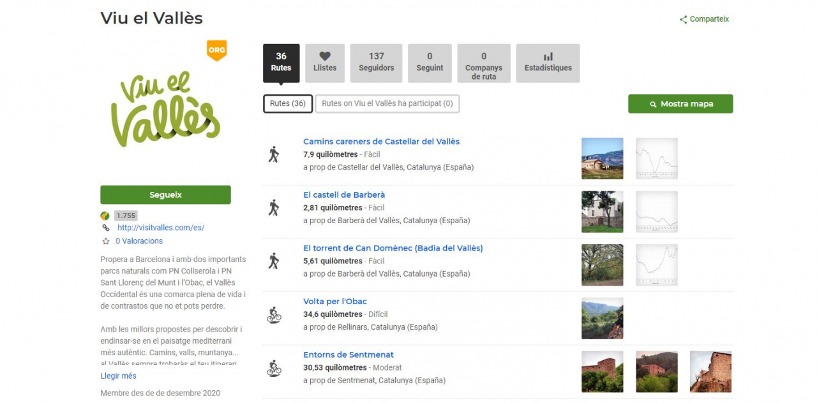This screenshot has height=403, width=817.
Task: Click the share icon next to Comparteix
Action: (x=684, y=19)
